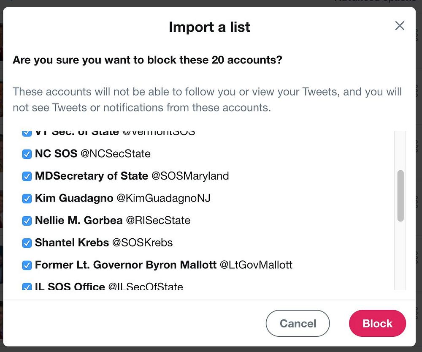Click the block 20 accounts question text
The width and height of the screenshot is (422, 352).
click(x=147, y=60)
